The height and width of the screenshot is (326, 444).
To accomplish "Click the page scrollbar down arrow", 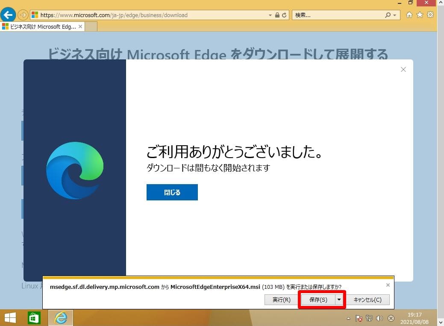I will (441, 322).
